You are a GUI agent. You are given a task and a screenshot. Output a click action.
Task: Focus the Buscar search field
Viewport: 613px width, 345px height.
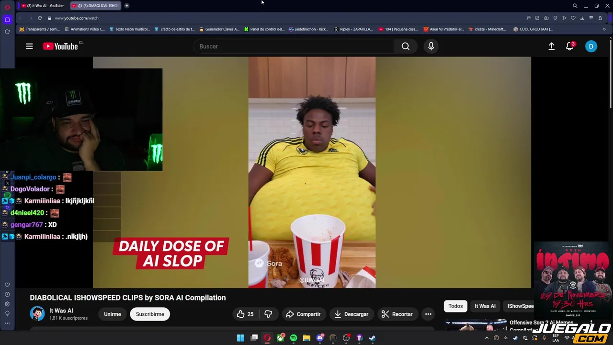[x=293, y=46]
